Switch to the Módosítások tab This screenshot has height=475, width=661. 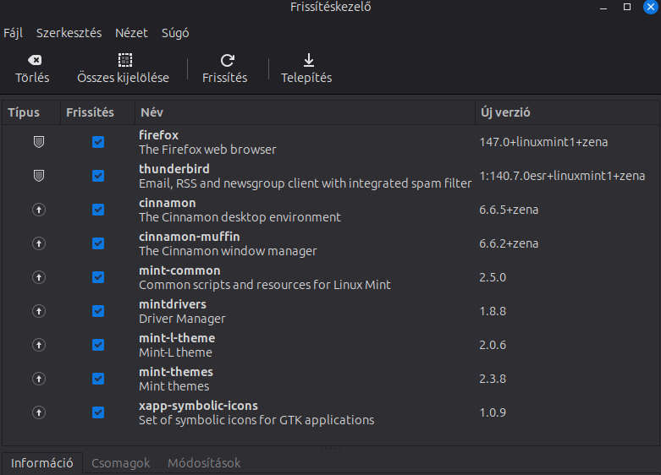[204, 463]
